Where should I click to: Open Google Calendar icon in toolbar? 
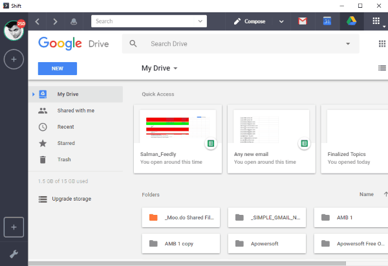[x=327, y=21]
